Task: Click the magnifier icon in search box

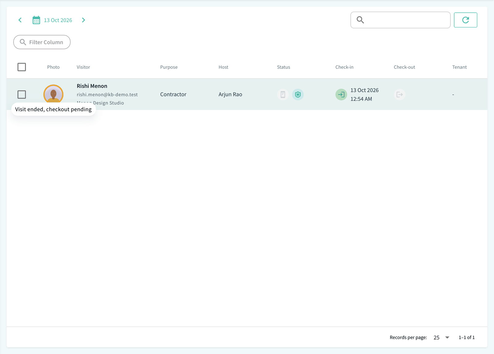Action: (360, 20)
